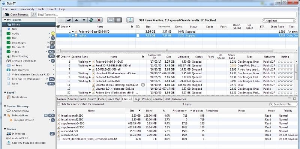
Task: Click the plus button beside Subscriptions
Action: [x=45, y=116]
